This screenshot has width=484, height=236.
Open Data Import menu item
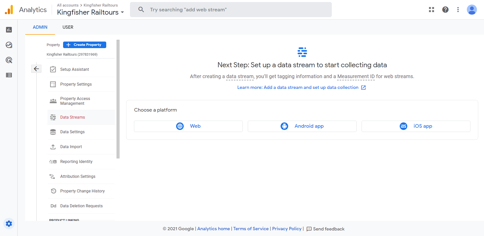(81, 147)
